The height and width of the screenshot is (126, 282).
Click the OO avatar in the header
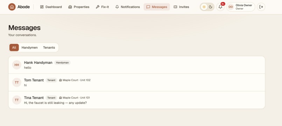tap(231, 7)
